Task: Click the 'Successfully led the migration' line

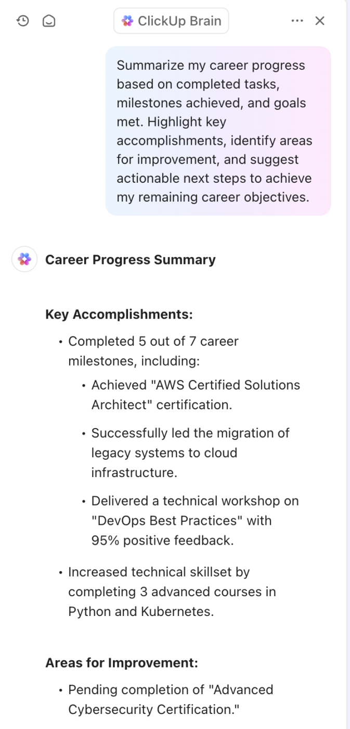Action: point(190,433)
